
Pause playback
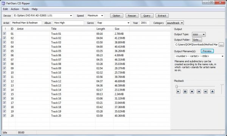coord(185,91)
